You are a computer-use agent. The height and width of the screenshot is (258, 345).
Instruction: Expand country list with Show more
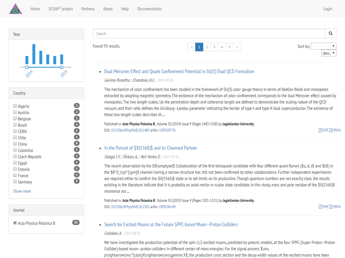22,191
